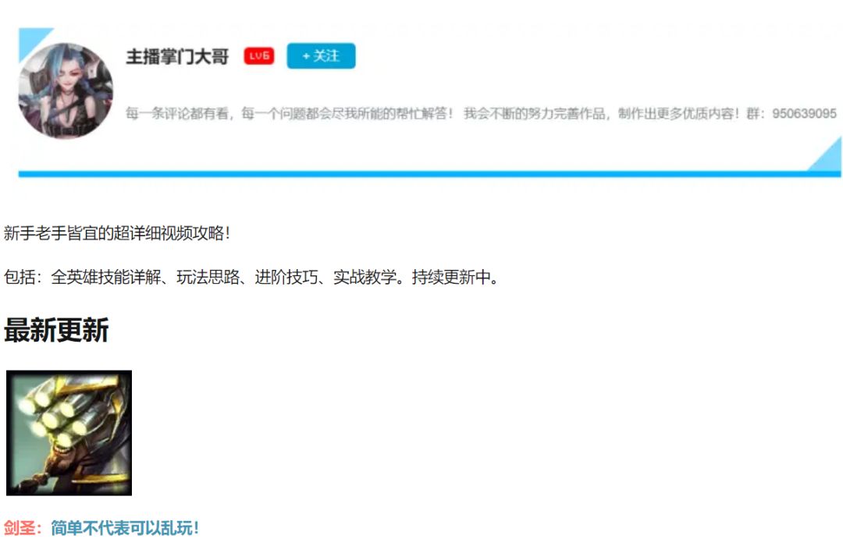
Task: Open the Master Yi champion thumbnail
Action: point(69,433)
